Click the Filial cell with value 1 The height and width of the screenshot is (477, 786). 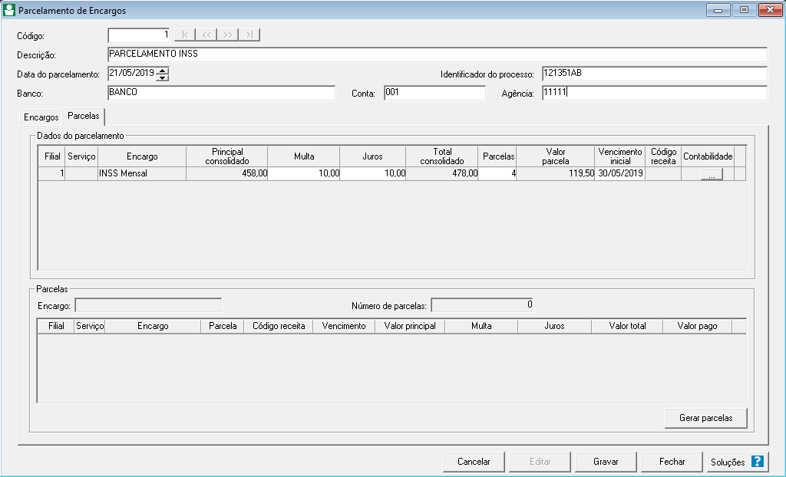click(x=52, y=174)
